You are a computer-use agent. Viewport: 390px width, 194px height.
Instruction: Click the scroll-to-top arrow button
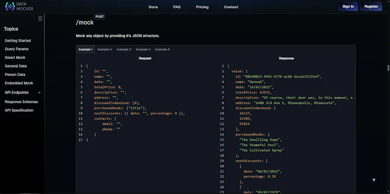point(374,180)
